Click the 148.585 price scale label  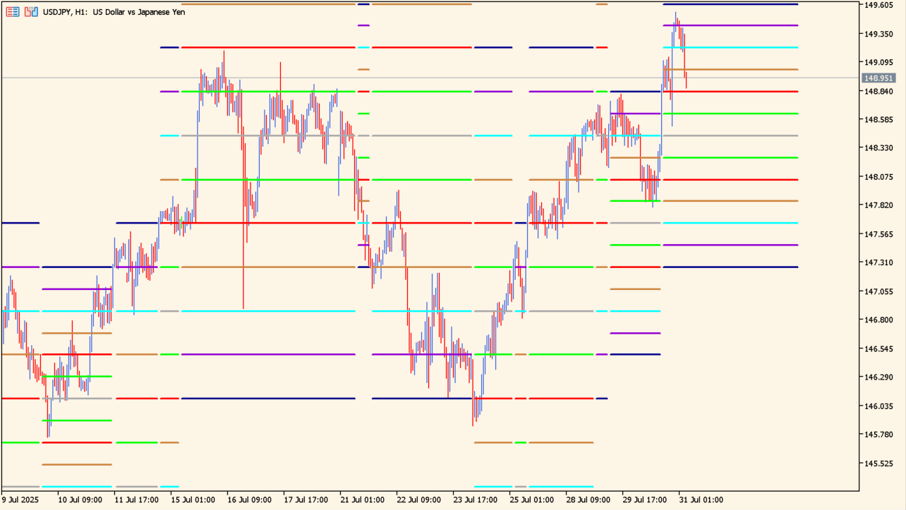(x=878, y=120)
